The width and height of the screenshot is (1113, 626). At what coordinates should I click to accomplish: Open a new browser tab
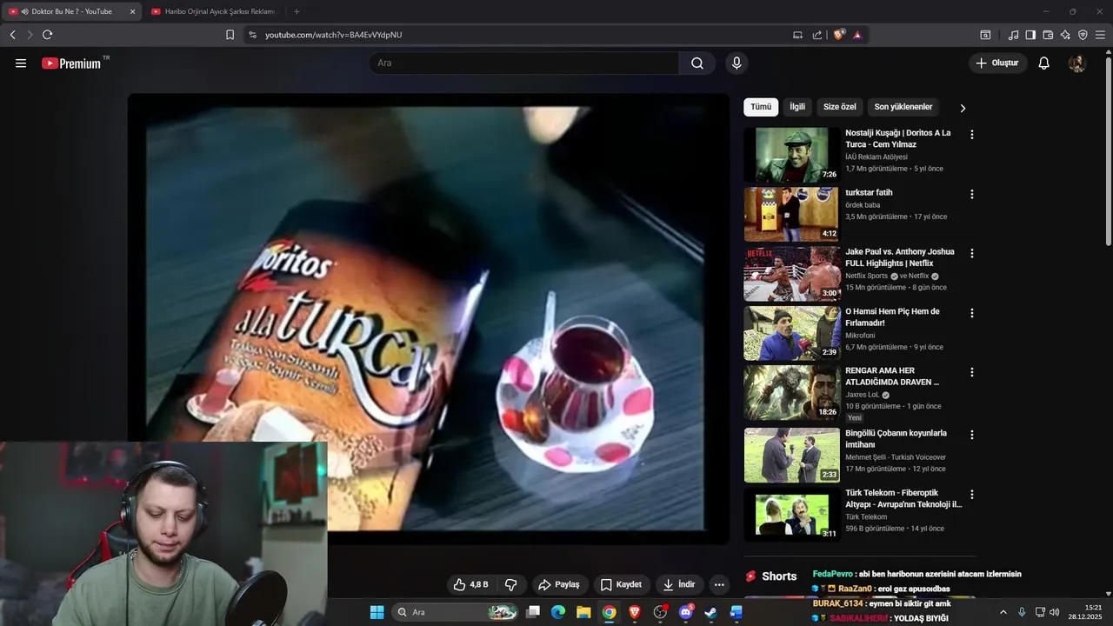[297, 11]
